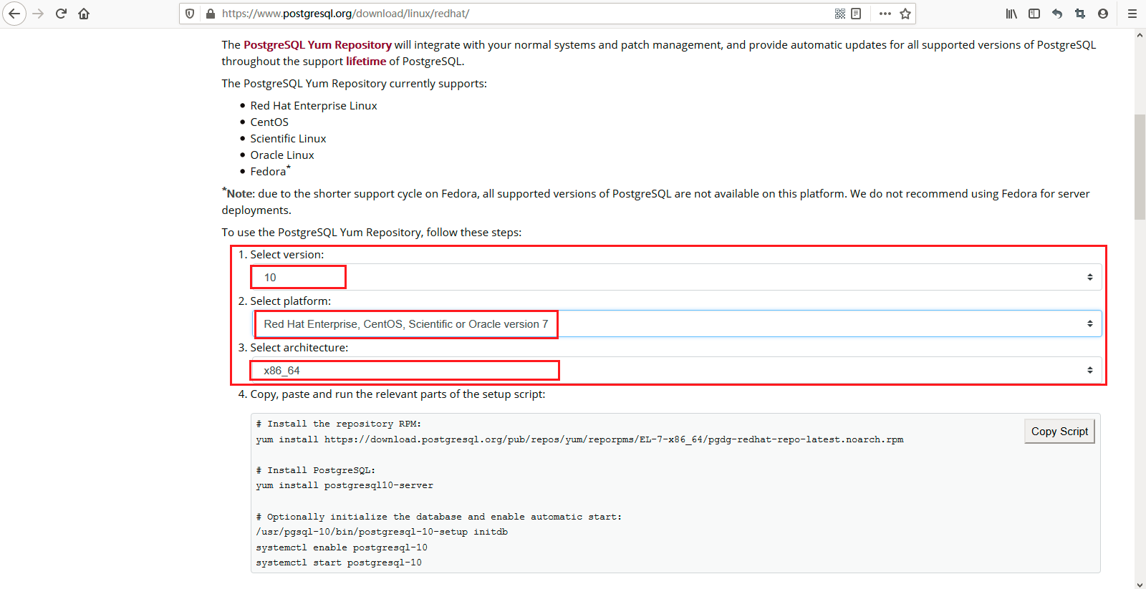Open the Firefox account icon

(x=1103, y=14)
